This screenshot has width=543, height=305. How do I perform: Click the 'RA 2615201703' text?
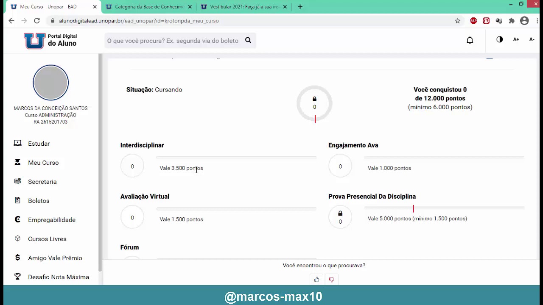point(50,122)
